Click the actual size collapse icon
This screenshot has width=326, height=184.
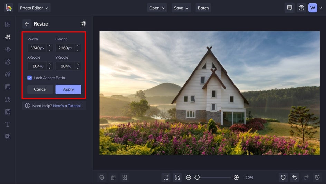pos(177,177)
